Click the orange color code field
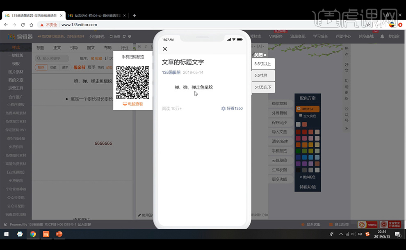 (308, 109)
